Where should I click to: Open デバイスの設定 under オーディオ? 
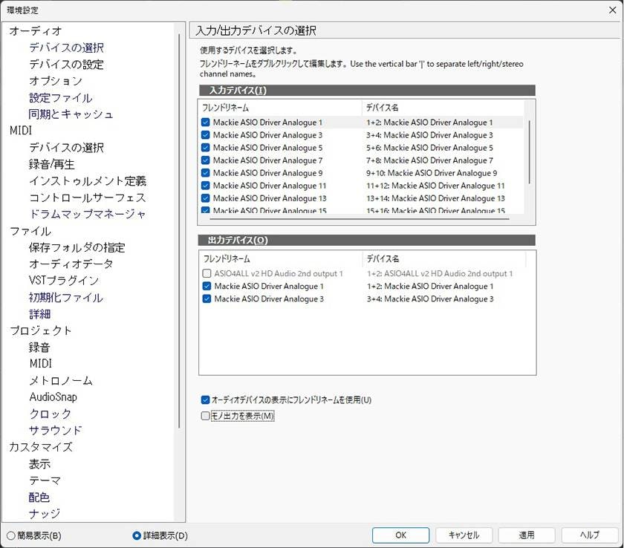[x=66, y=65]
